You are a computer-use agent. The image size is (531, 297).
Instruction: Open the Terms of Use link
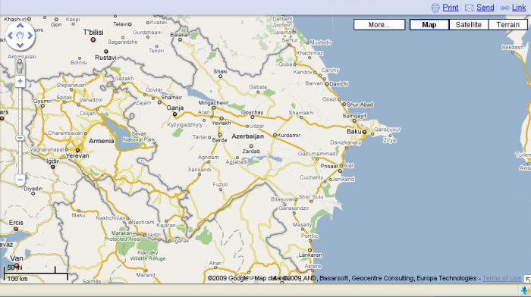502,278
